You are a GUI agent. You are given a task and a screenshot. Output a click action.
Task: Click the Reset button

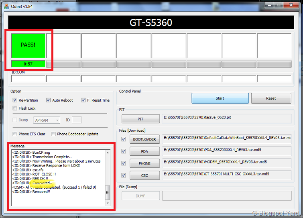pyautogui.click(x=271, y=98)
